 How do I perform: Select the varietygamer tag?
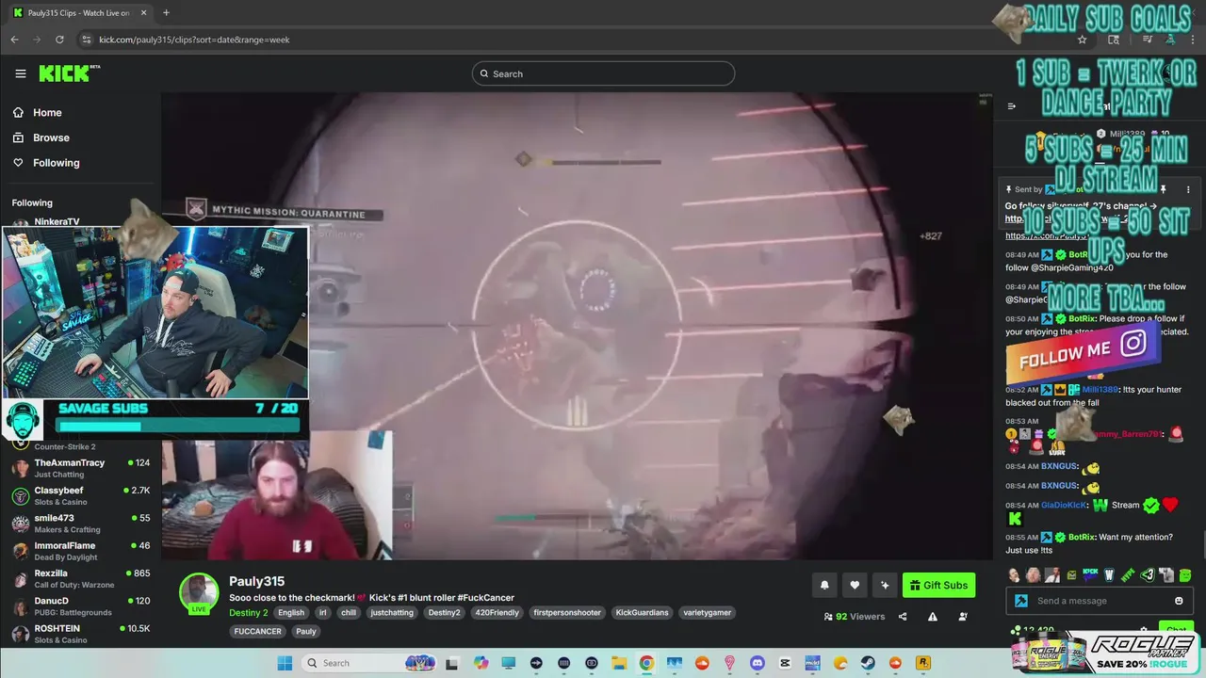[x=708, y=612]
